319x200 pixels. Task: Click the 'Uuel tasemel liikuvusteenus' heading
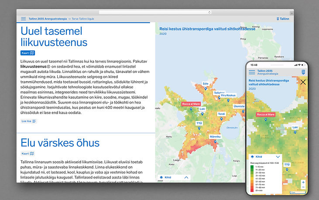click(54, 37)
